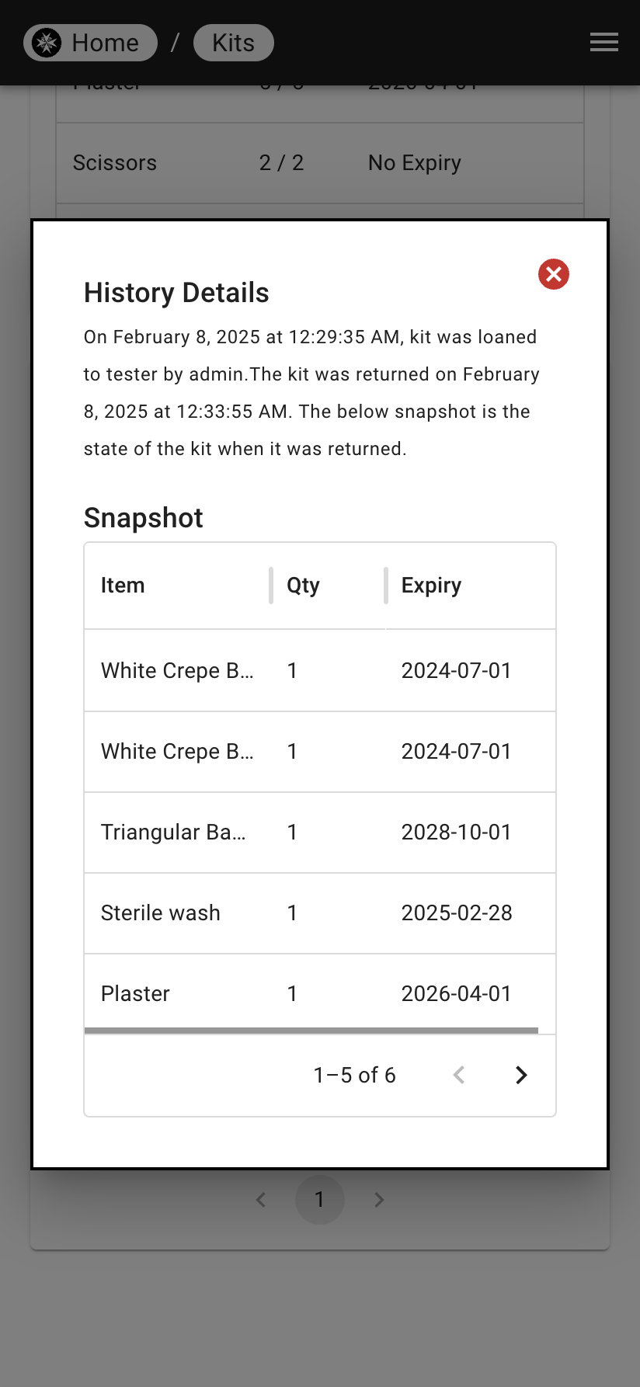Click background pagination previous arrow
This screenshot has width=640, height=1387.
click(261, 1200)
